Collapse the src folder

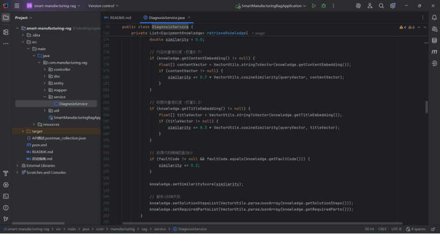[x=23, y=42]
